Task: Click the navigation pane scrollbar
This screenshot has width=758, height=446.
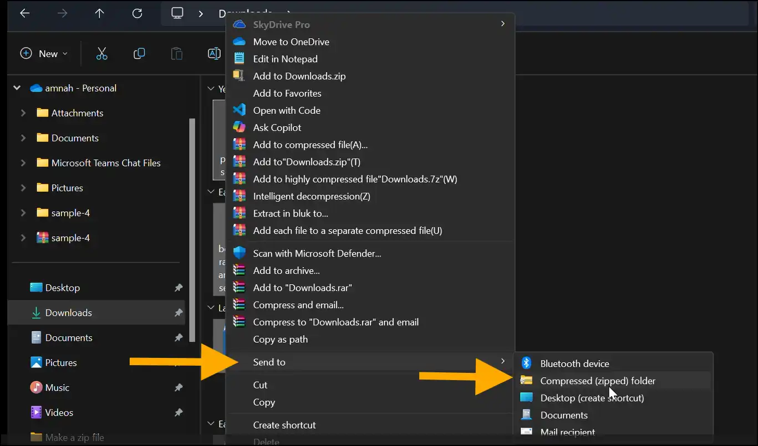Action: [192, 230]
